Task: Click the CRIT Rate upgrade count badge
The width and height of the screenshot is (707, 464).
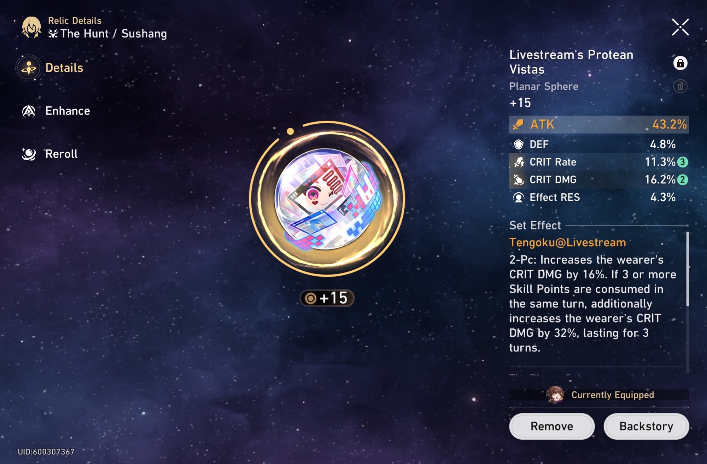Action: pyautogui.click(x=683, y=162)
